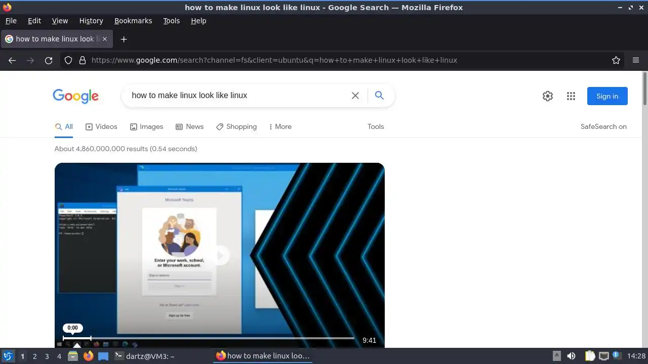The height and width of the screenshot is (364, 648).
Task: Bookmark this page with the star icon
Action: click(x=616, y=60)
